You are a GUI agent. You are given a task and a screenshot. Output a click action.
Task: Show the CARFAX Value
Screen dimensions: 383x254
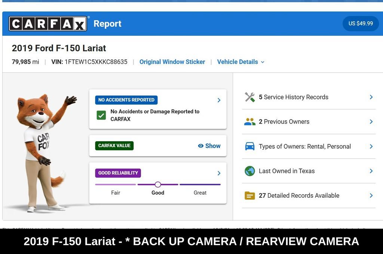pos(209,146)
